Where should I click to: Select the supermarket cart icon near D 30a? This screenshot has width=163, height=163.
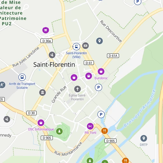[46, 30]
